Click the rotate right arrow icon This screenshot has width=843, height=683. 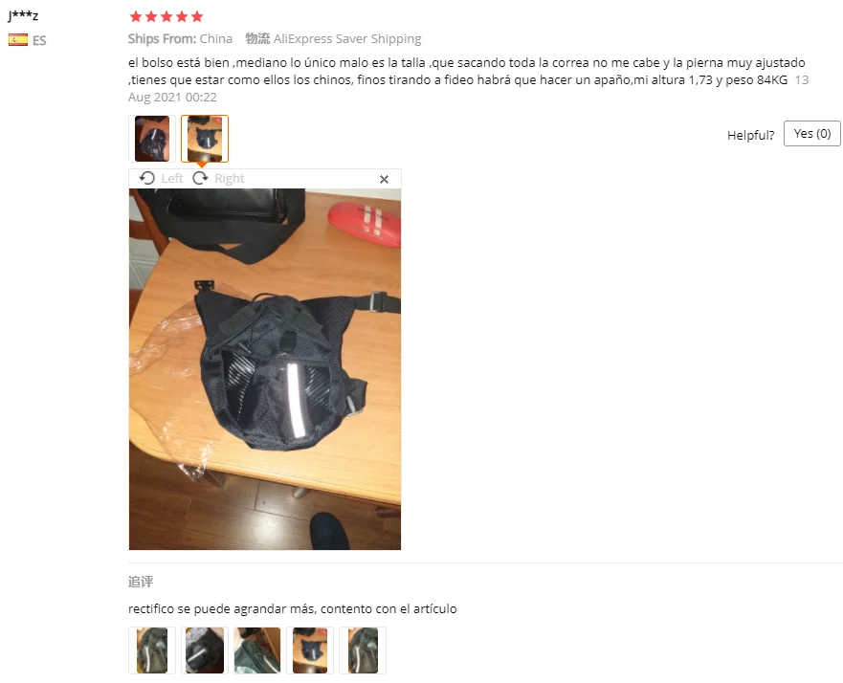[200, 178]
